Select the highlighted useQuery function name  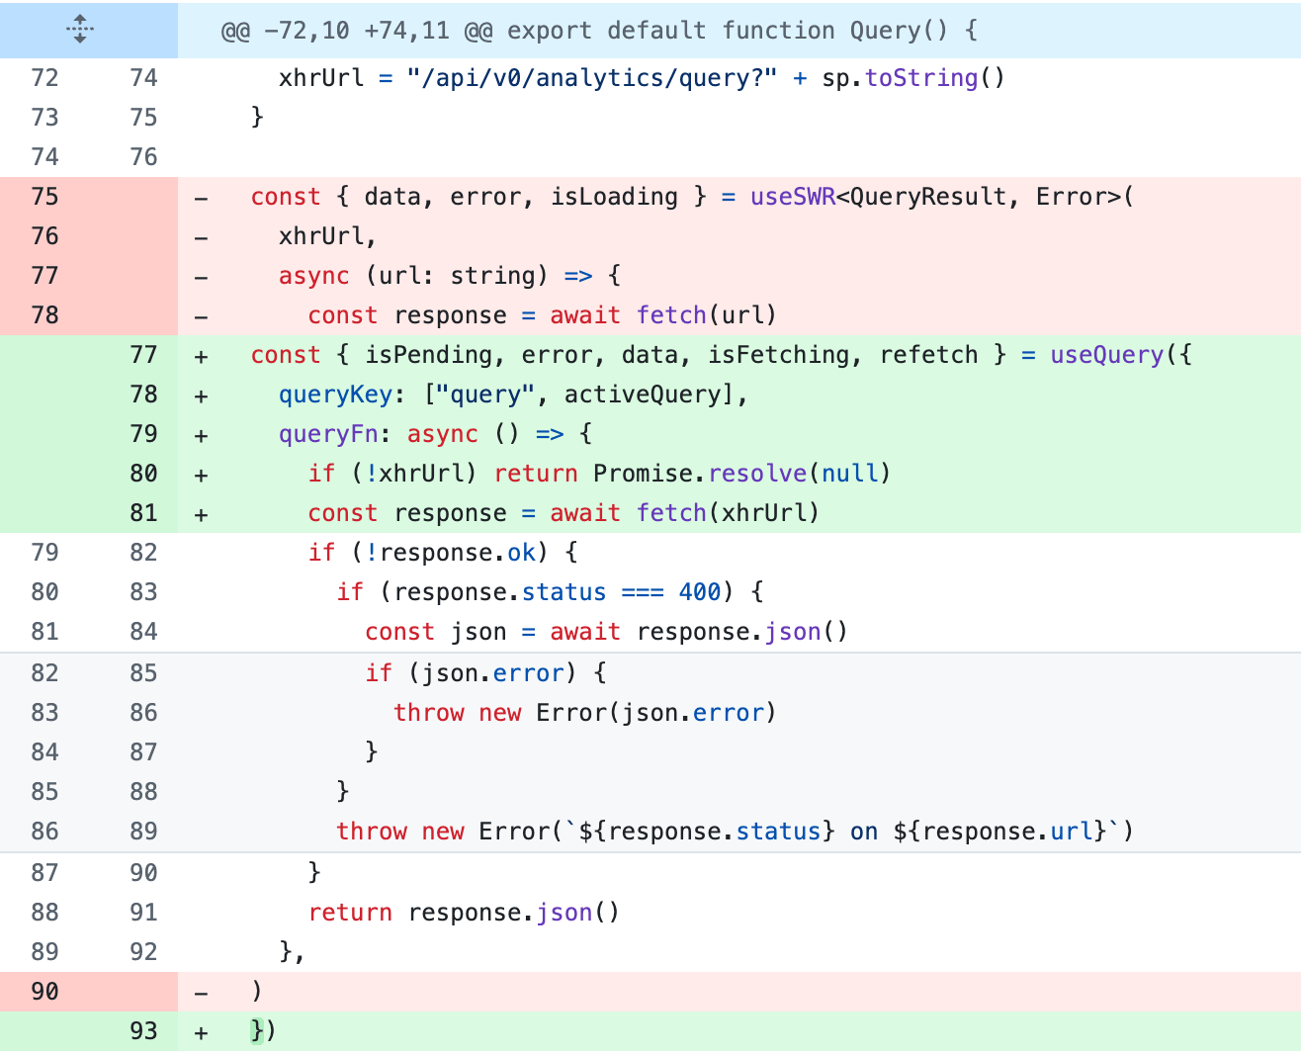(1106, 354)
